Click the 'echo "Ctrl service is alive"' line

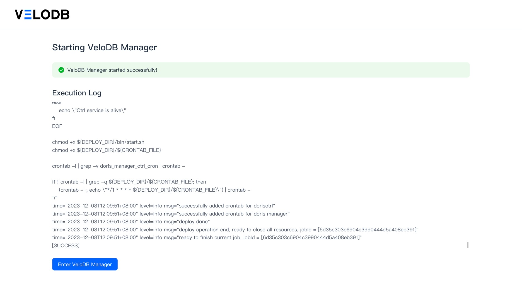92,110
